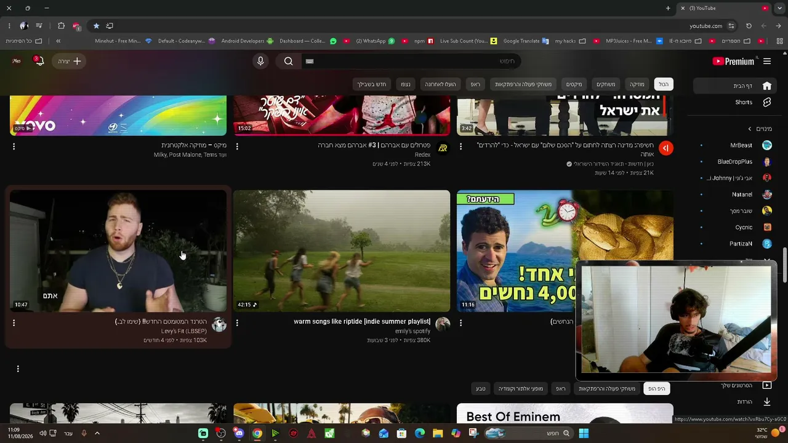Open the Android Developers bookmark
Screen dimensions: 788x443
click(247, 41)
